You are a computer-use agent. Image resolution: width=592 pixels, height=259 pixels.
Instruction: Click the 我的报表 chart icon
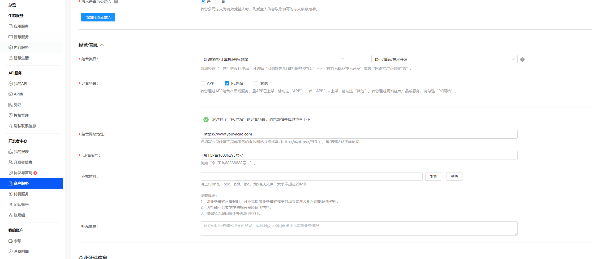(x=11, y=152)
